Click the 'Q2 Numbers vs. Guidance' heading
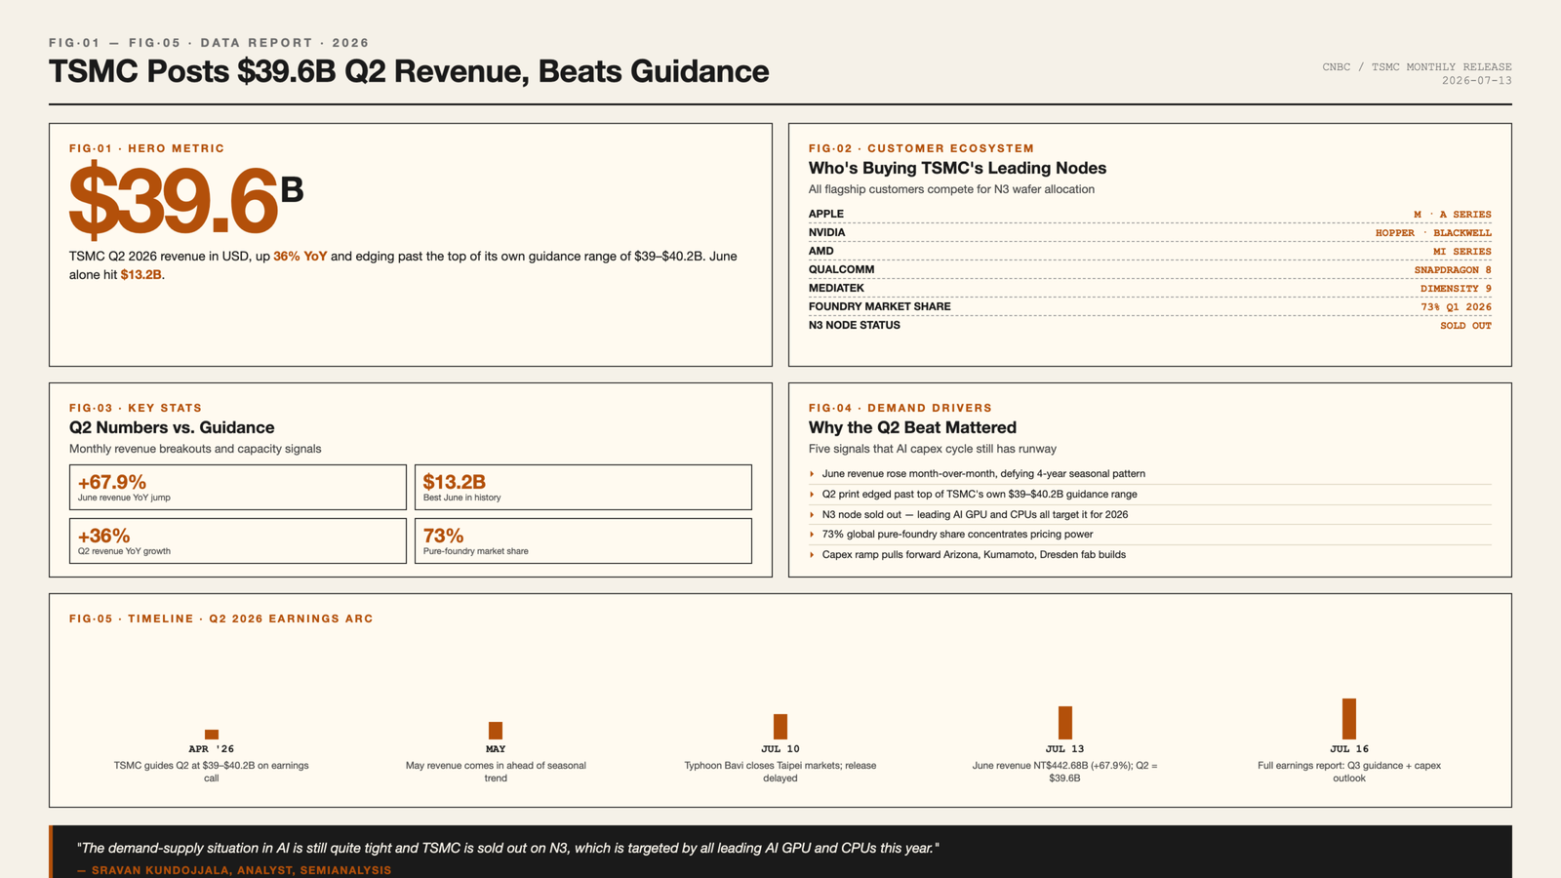 pos(172,428)
